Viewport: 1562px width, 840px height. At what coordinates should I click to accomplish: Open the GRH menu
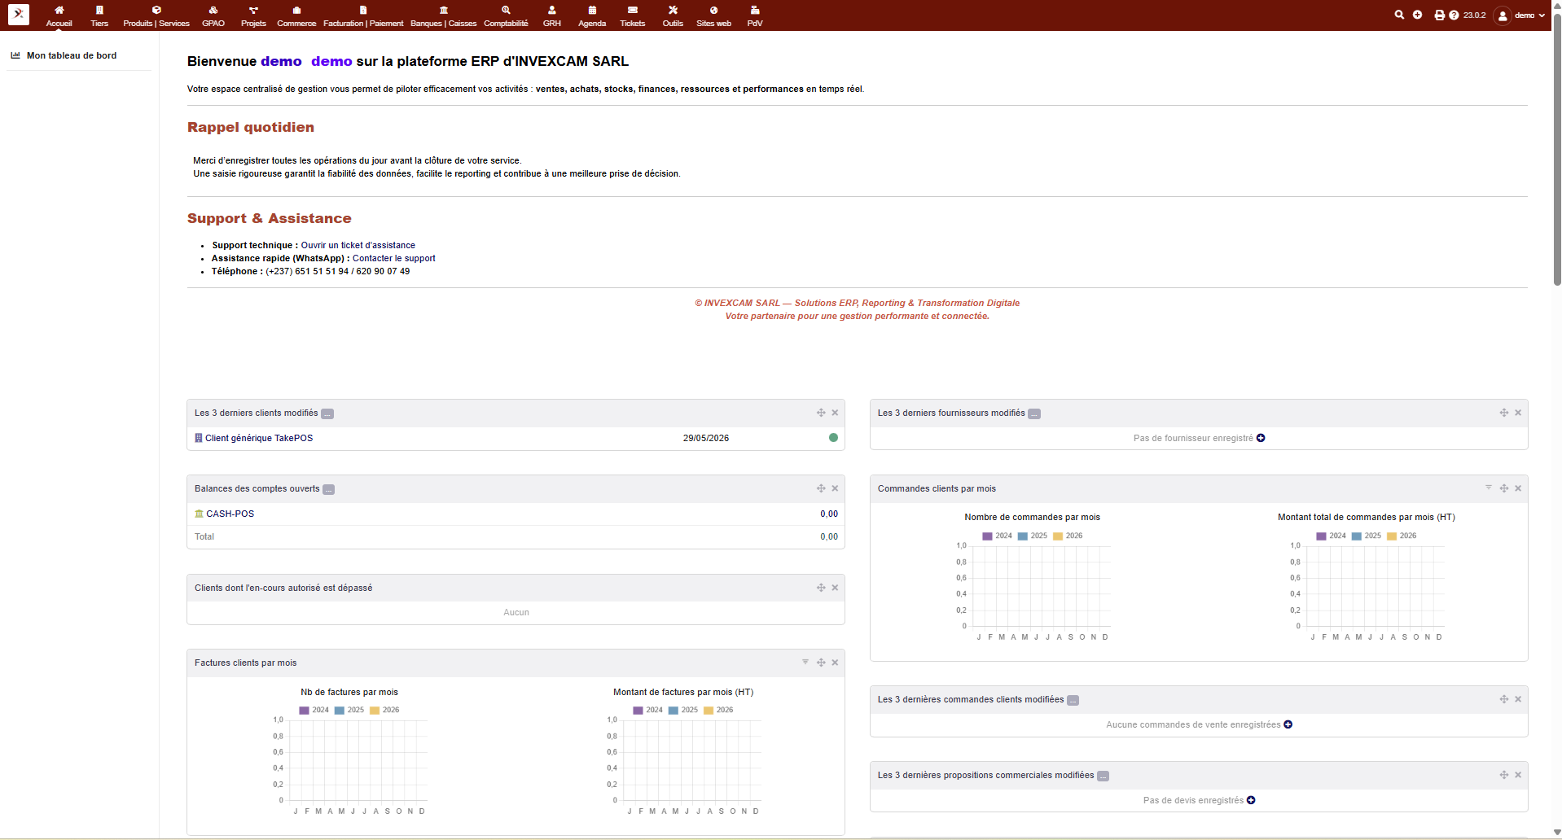[552, 15]
